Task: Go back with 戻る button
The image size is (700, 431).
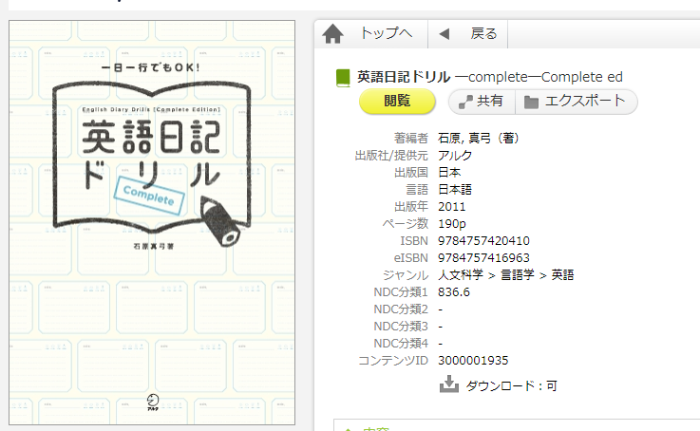Action: point(483,33)
